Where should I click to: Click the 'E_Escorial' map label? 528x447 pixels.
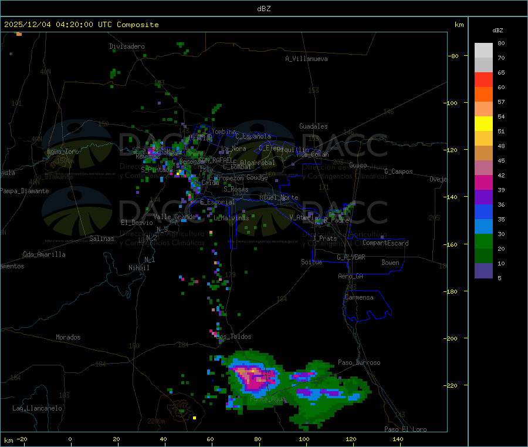(218, 202)
